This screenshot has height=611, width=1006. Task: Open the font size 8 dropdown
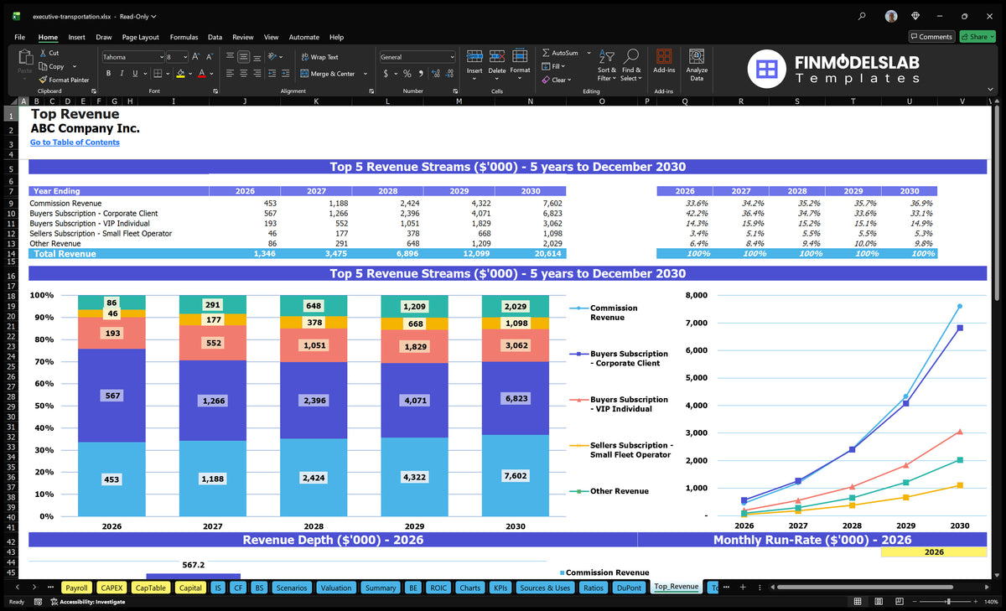point(184,57)
